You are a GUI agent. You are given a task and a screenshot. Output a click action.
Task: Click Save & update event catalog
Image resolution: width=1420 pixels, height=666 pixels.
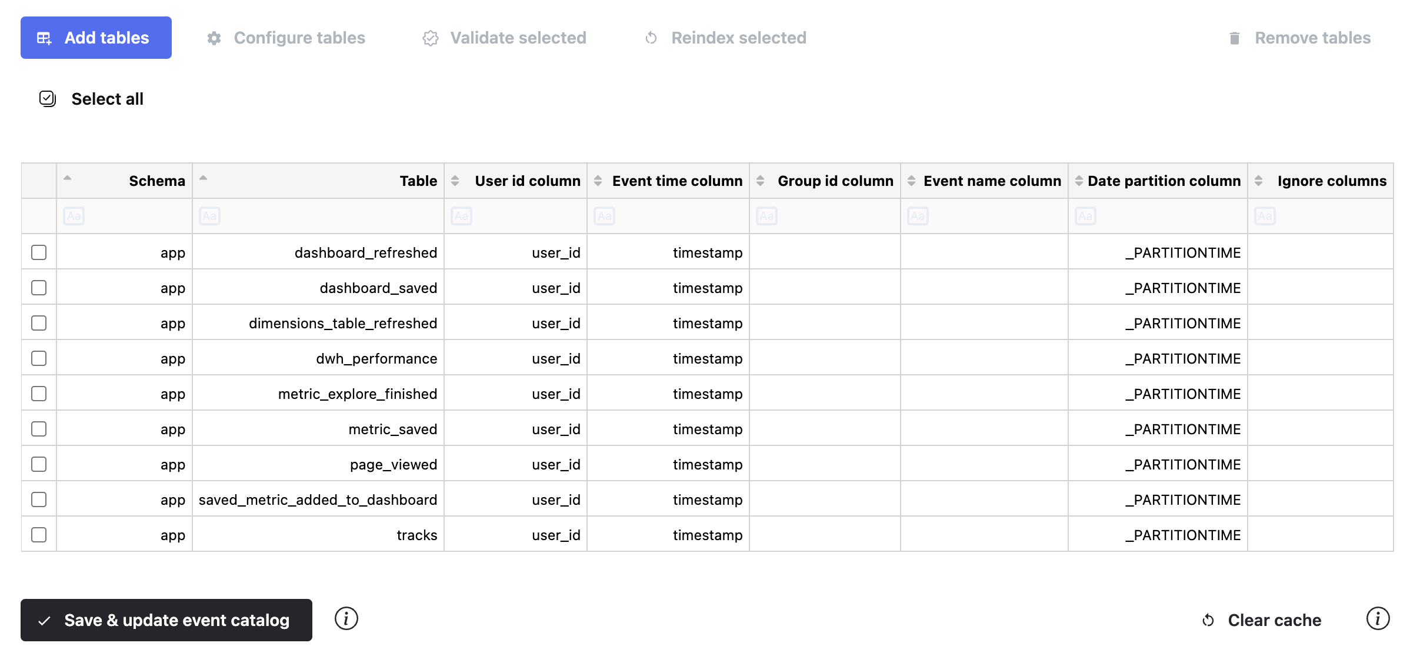pyautogui.click(x=166, y=620)
